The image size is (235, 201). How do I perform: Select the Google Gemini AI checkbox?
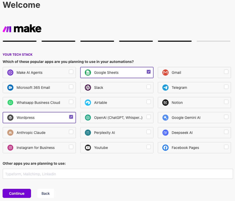tap(226, 117)
